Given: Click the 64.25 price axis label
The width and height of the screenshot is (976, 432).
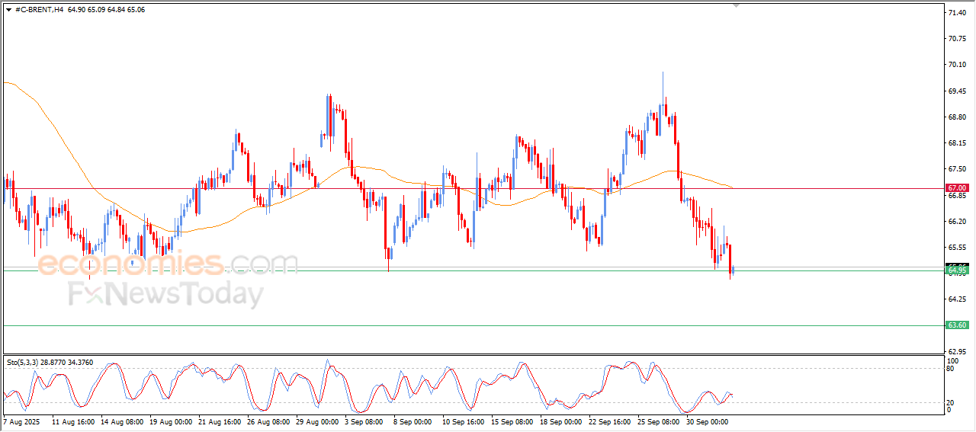Looking at the screenshot, I should (x=956, y=299).
